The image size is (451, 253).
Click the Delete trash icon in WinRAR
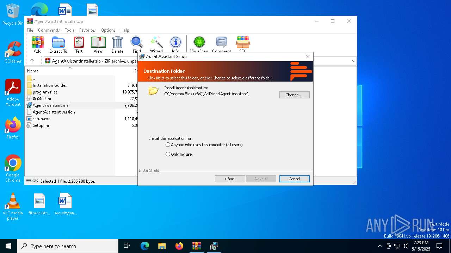117,44
